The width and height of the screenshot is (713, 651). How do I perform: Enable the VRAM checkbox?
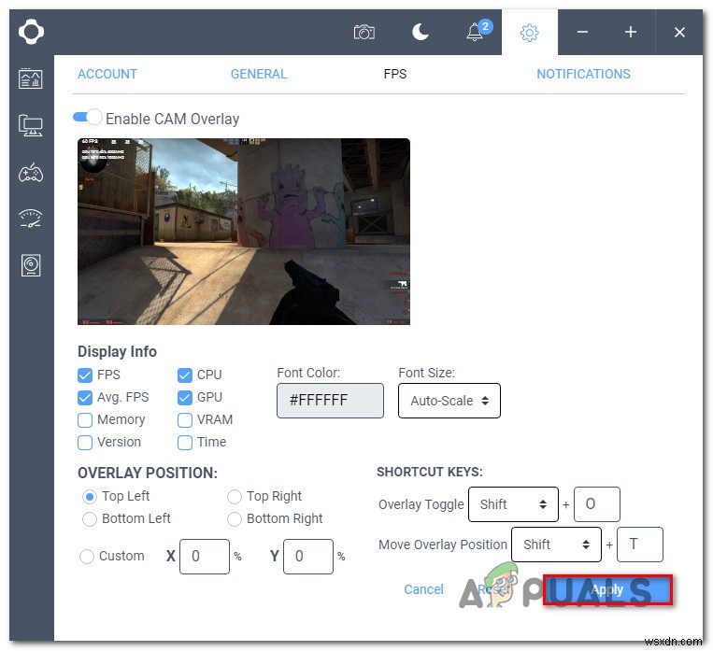pyautogui.click(x=185, y=419)
